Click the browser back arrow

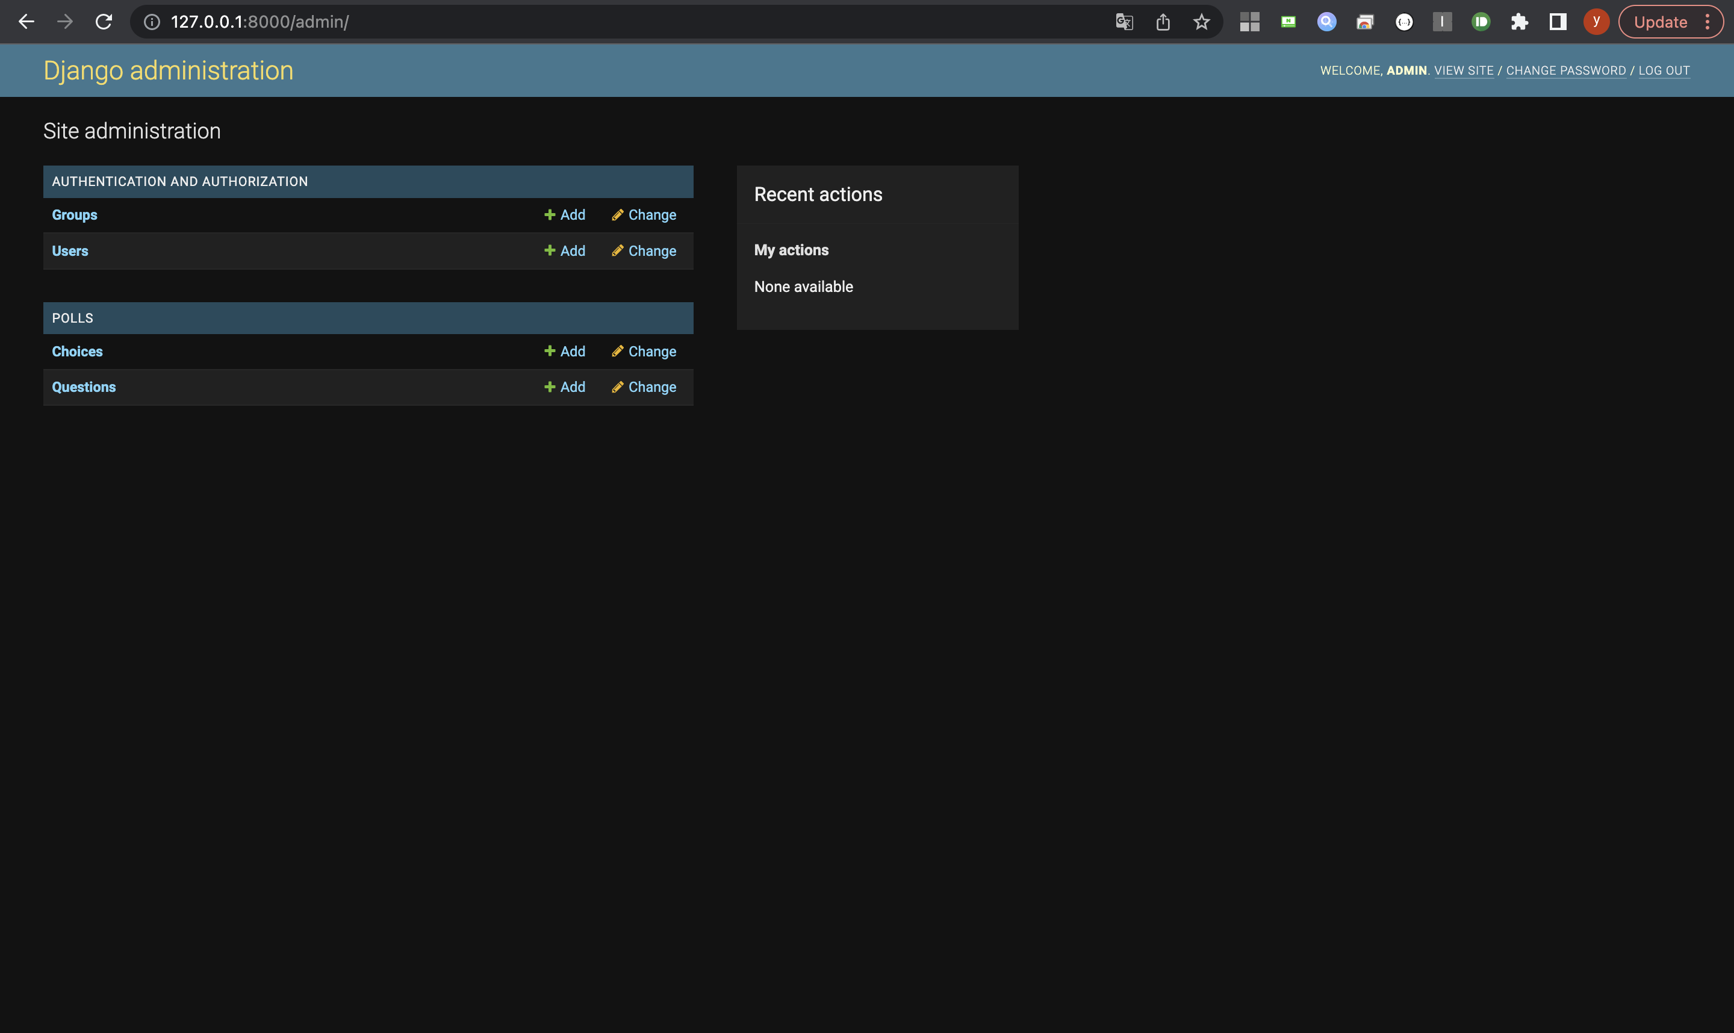coord(26,22)
